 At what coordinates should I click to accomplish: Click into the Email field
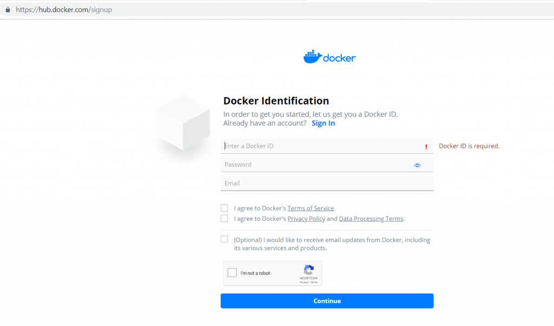click(327, 184)
